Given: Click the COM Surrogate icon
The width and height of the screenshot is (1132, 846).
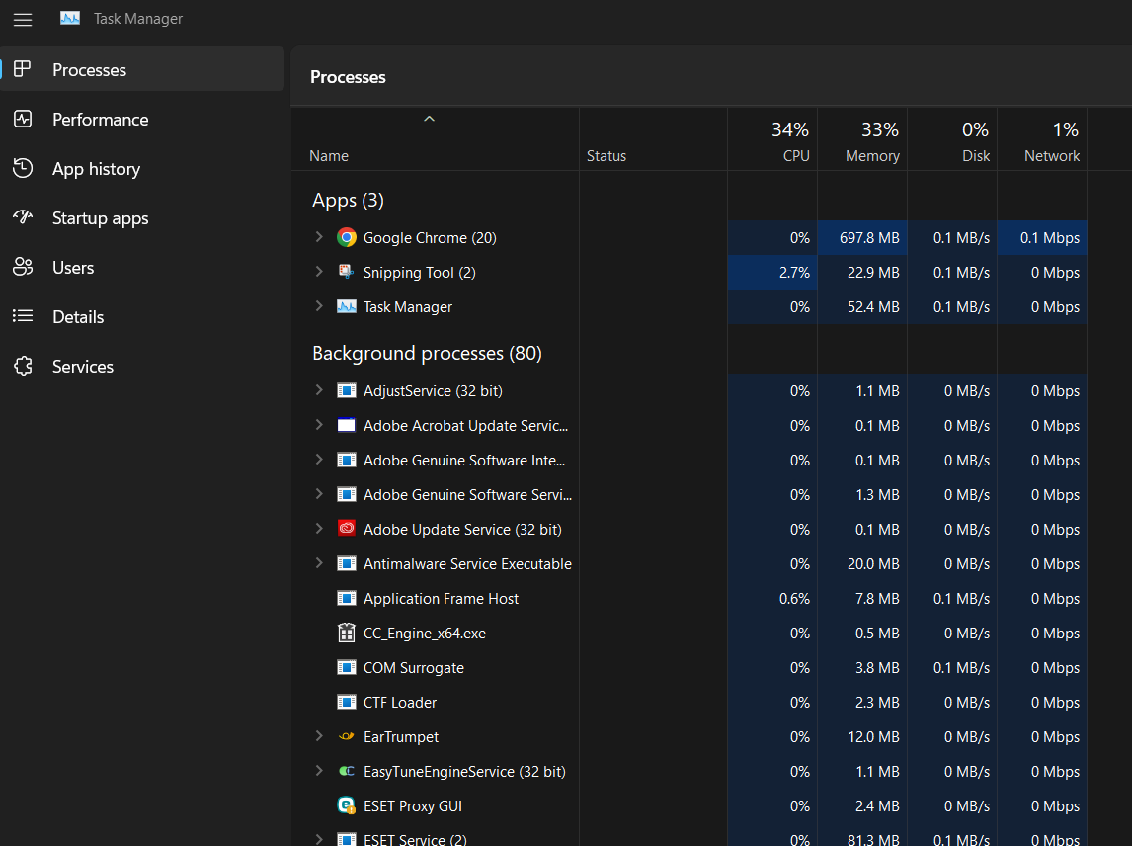Looking at the screenshot, I should pyautogui.click(x=347, y=667).
